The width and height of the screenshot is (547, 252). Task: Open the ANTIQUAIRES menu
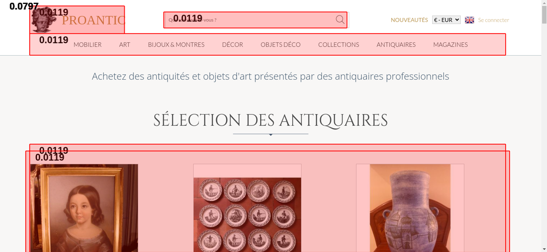[396, 45]
